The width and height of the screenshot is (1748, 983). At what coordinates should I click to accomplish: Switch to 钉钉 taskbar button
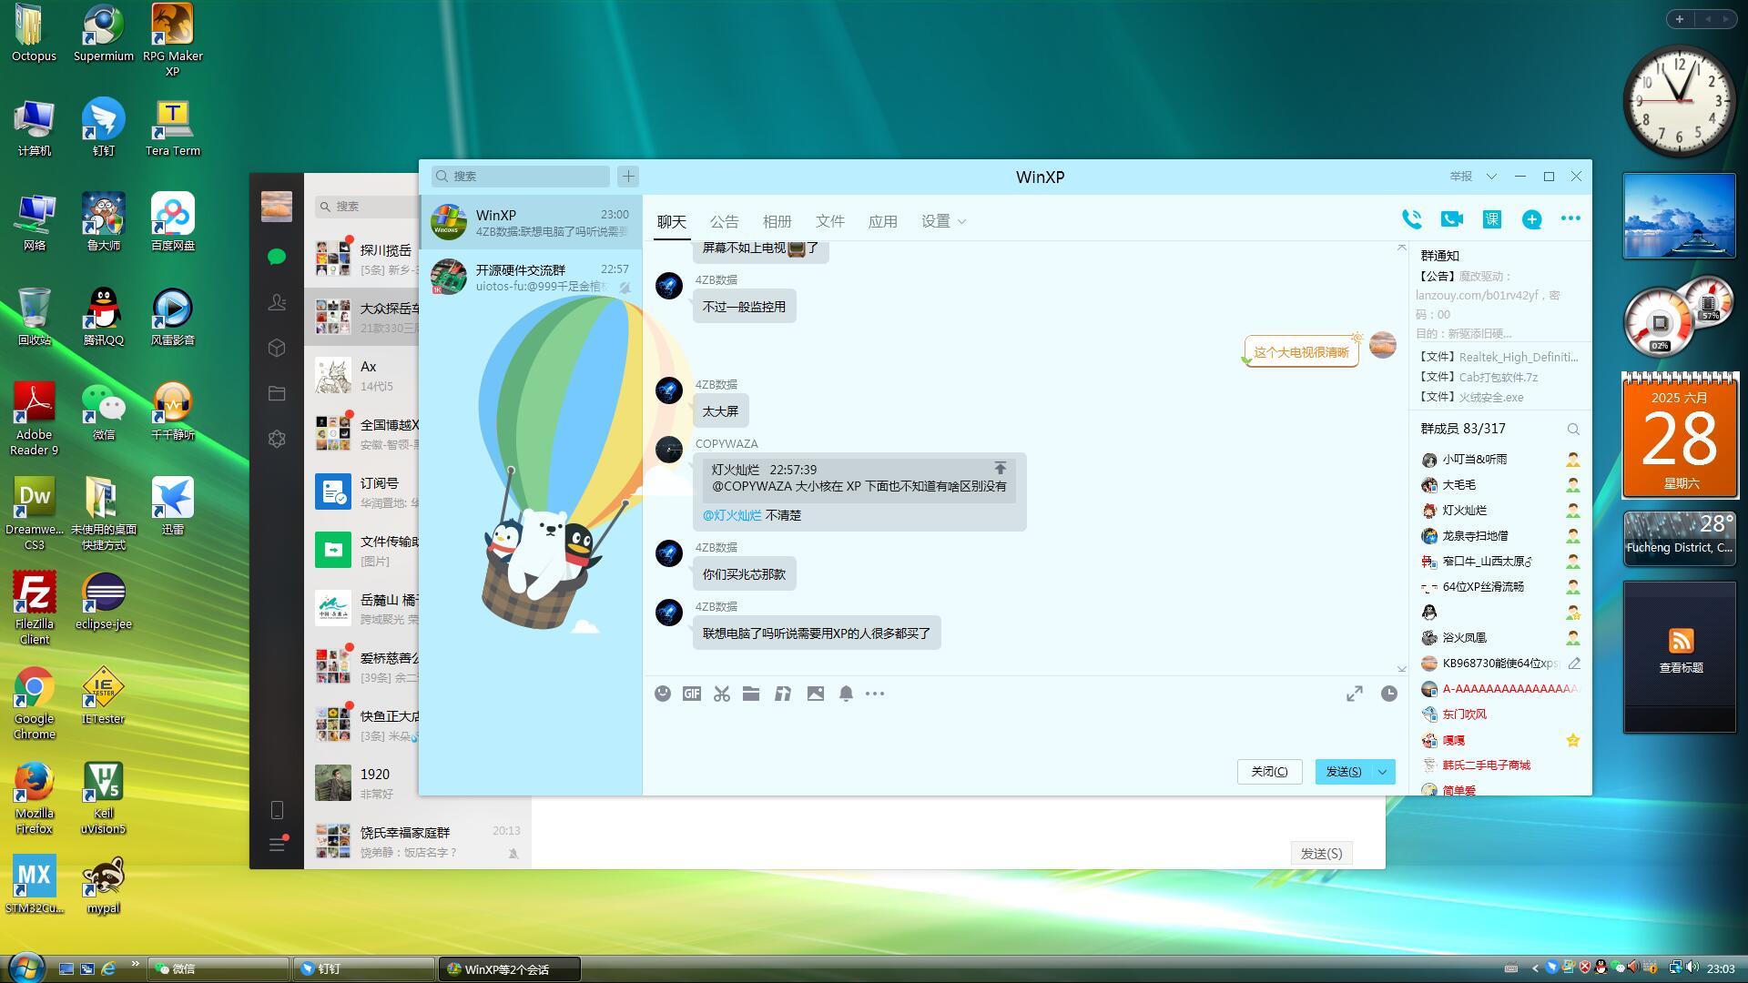click(363, 969)
